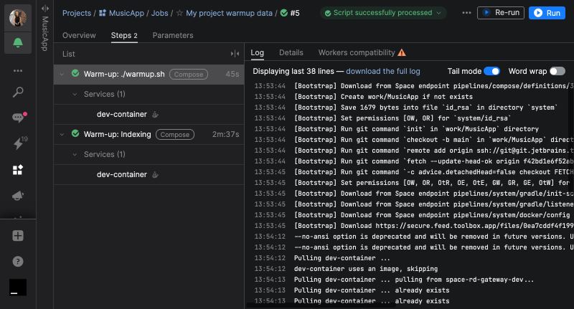This screenshot has height=309, width=574.
Task: Click the vertical MusicApp label in side strip
Action: 44,33
